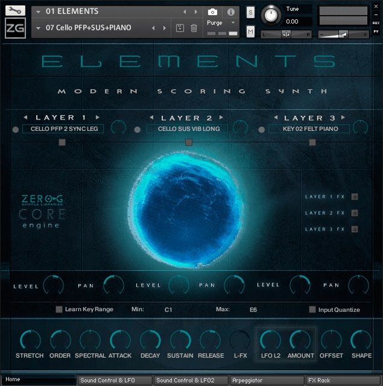Image resolution: width=383 pixels, height=386 pixels.
Task: Click the save snapshot floppy disk icon
Action: coord(180,28)
